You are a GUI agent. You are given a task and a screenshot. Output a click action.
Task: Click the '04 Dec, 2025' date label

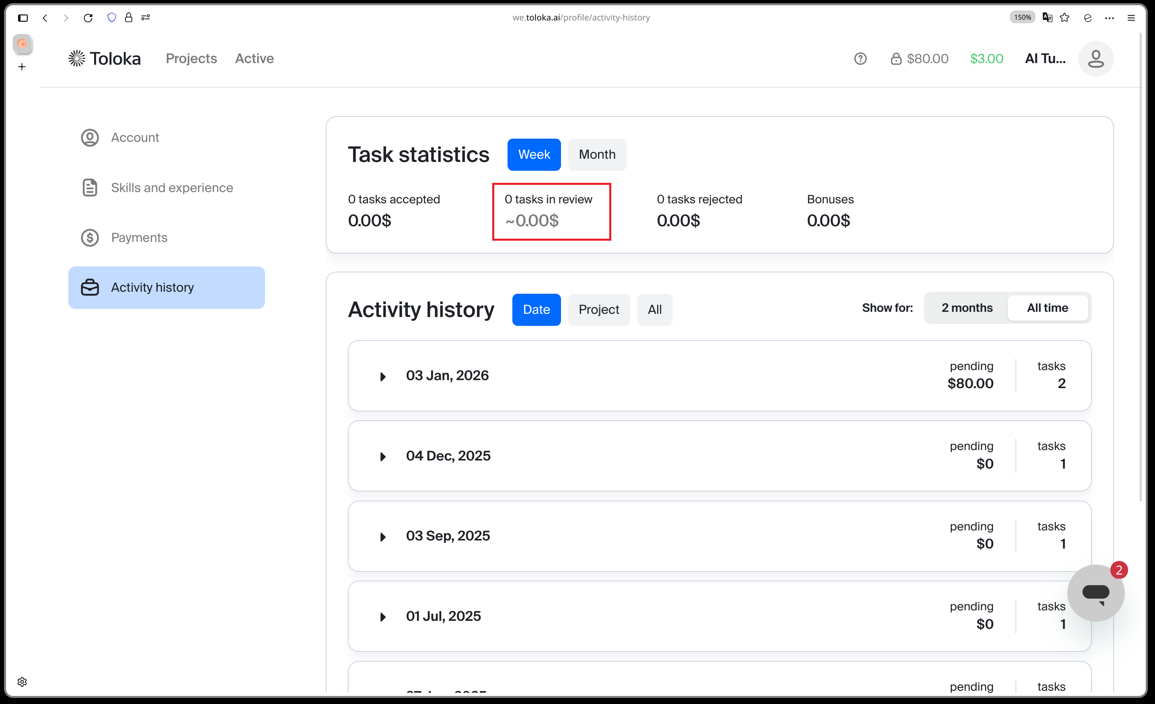tap(448, 456)
